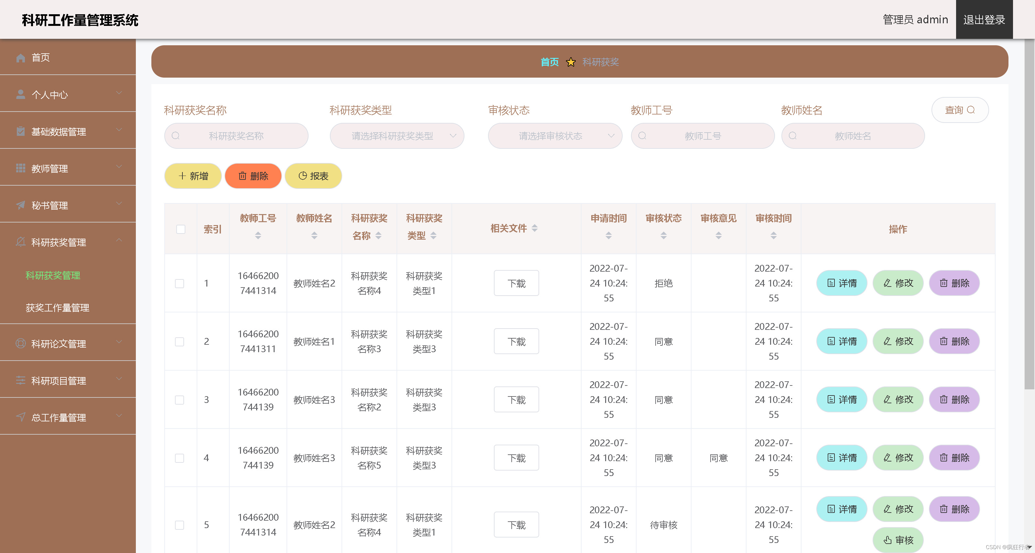Image resolution: width=1035 pixels, height=553 pixels.
Task: Click the 查询 search button
Action: [960, 110]
